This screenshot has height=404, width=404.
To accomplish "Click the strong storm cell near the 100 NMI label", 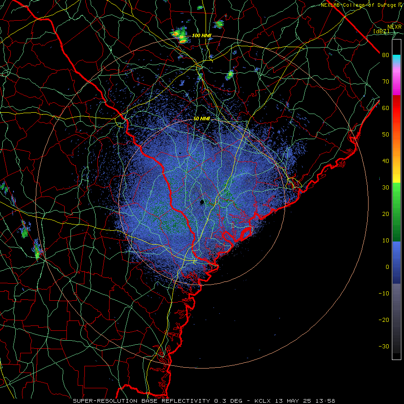I will coord(179,35).
